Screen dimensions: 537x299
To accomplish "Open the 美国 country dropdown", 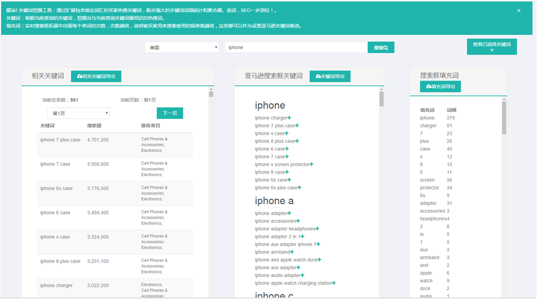I will (x=182, y=47).
